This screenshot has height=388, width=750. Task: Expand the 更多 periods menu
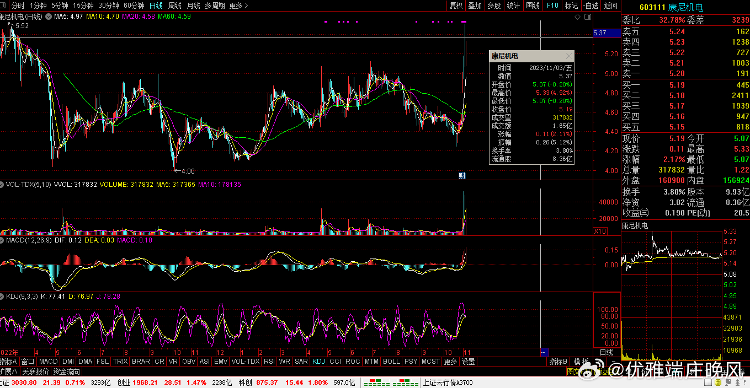pos(238,6)
